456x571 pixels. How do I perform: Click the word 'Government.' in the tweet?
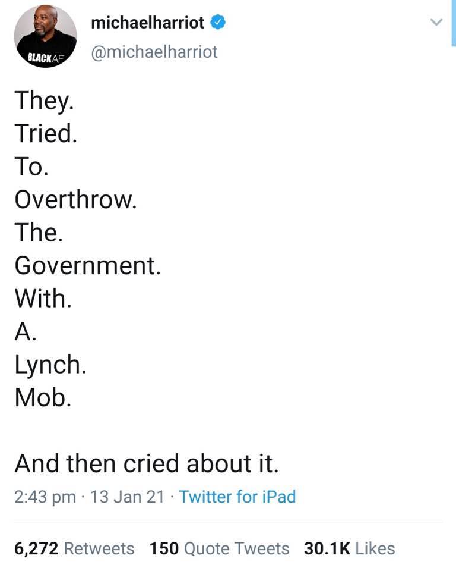87,266
